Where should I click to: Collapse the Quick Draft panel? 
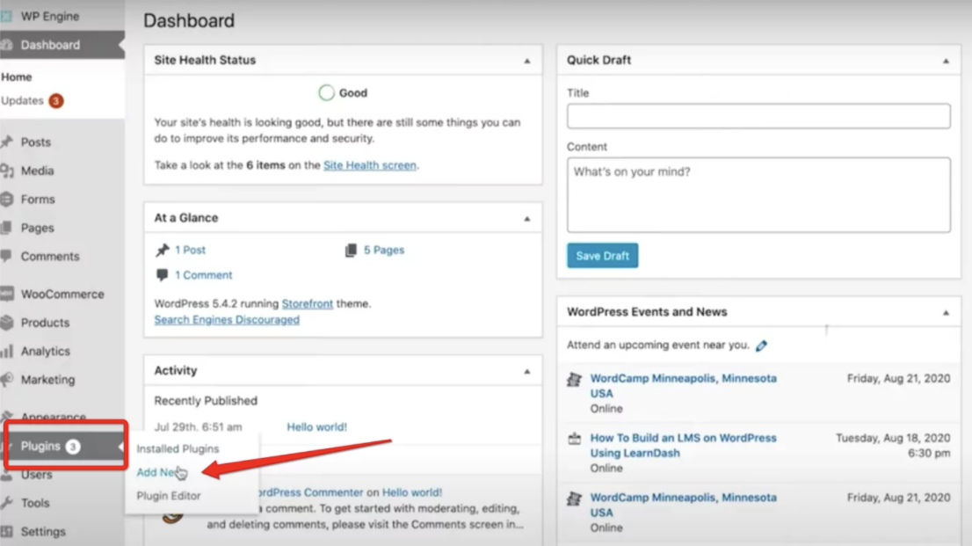tap(946, 61)
